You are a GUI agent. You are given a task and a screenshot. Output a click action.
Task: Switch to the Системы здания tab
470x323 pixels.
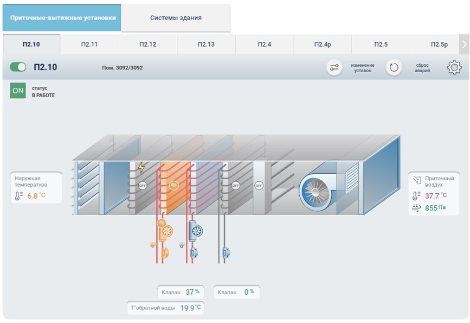176,18
